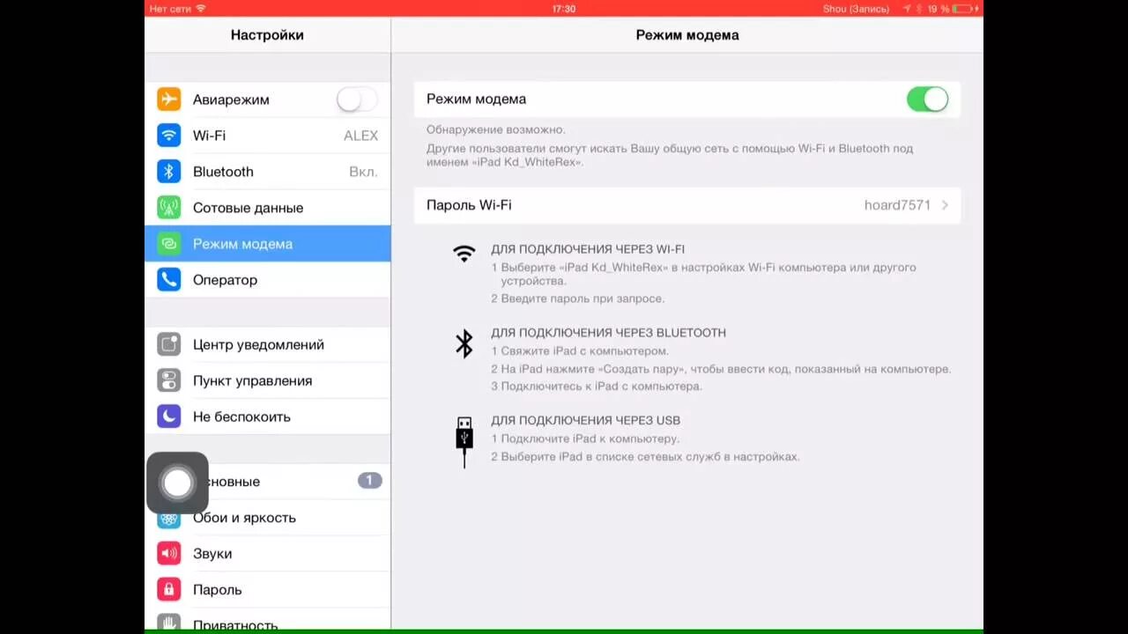
Task: Open Обои и яркость settings
Action: pyautogui.click(x=268, y=518)
